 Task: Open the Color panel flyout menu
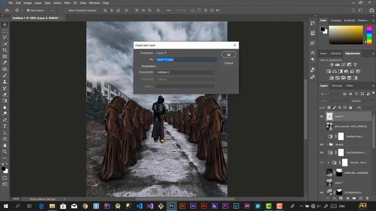(373, 21)
